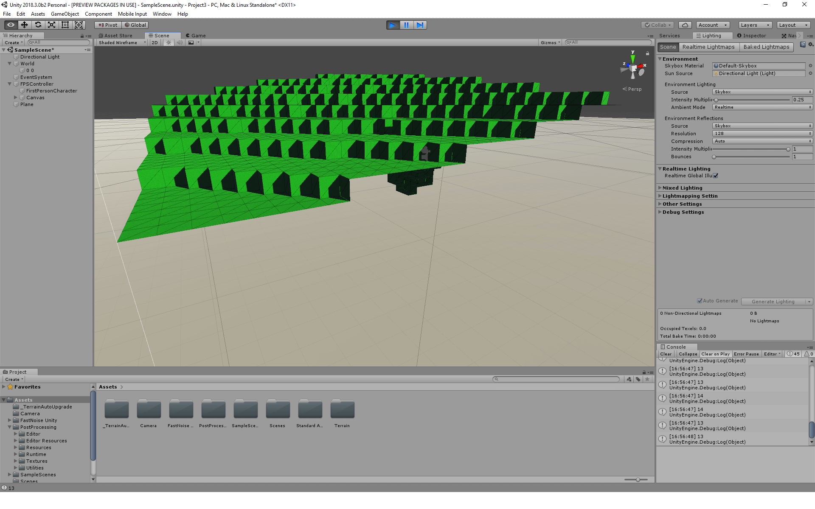Select the Move tool in toolbar

[24, 25]
